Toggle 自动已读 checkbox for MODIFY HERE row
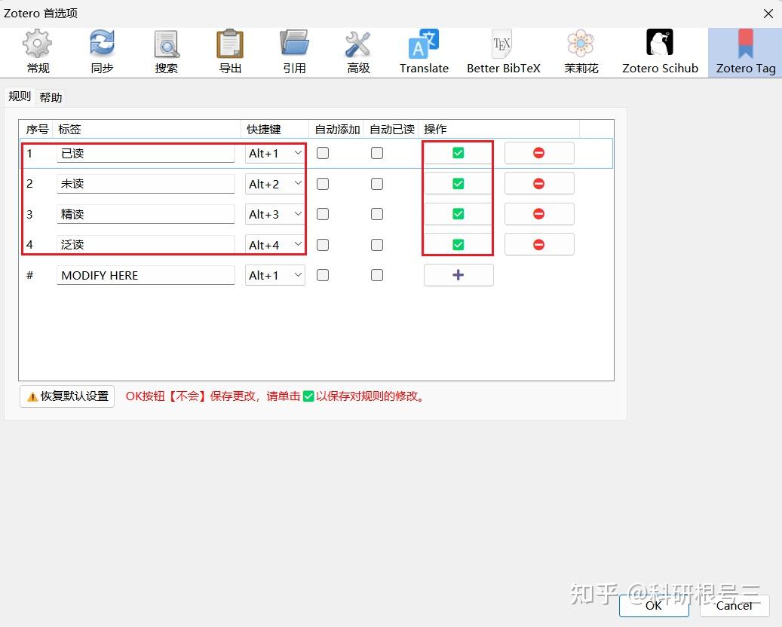 coord(377,275)
